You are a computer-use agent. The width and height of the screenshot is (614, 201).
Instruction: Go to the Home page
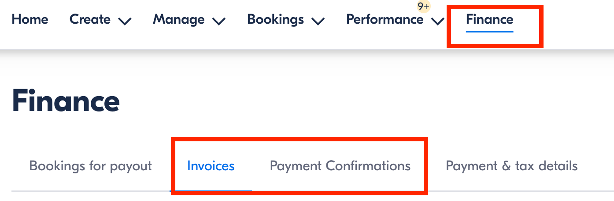[x=30, y=20]
